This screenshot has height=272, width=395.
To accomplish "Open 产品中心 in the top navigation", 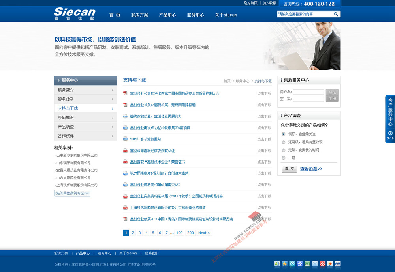I will pos(167,15).
